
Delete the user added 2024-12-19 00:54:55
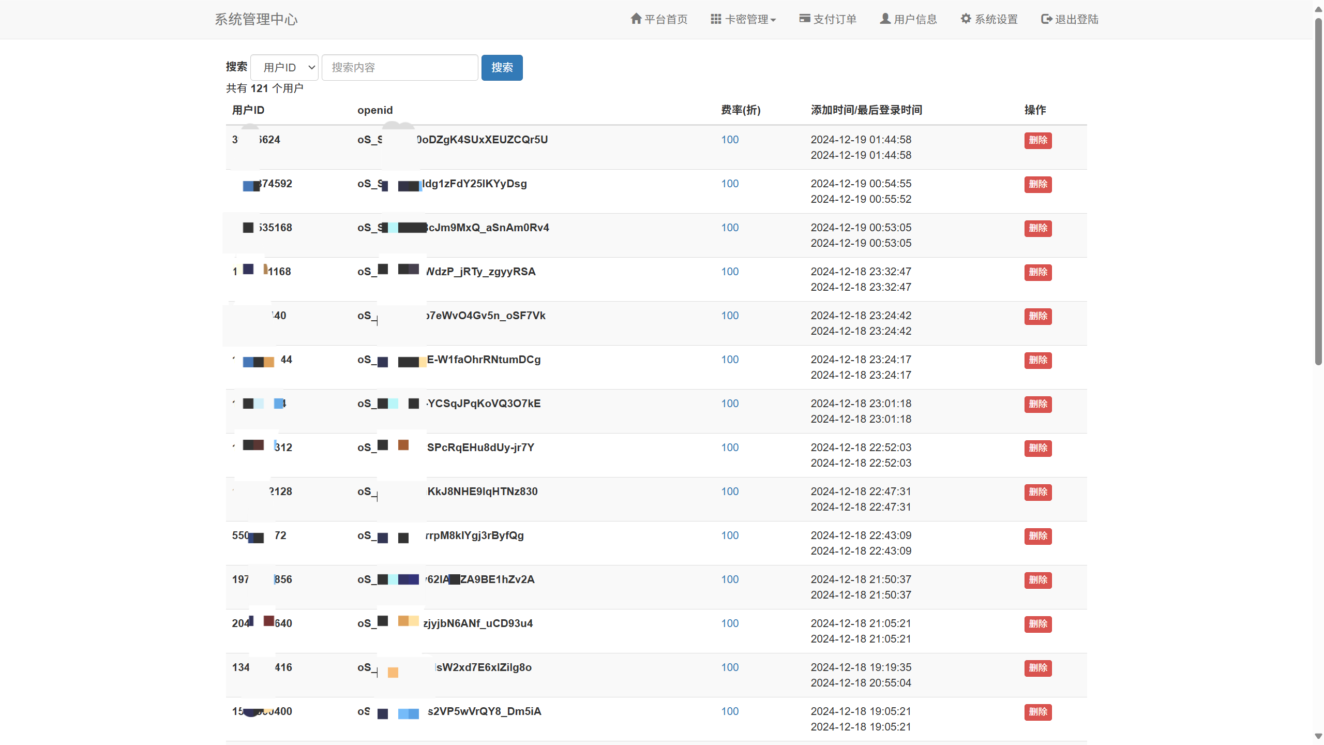click(x=1038, y=184)
